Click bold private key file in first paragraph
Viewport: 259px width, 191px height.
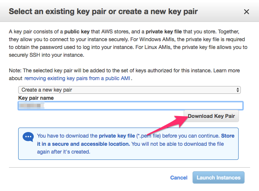pos(164,32)
